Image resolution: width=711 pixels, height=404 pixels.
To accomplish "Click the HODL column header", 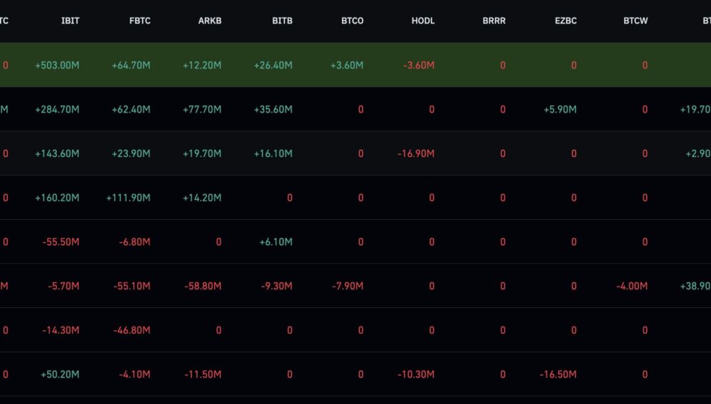I will point(423,21).
